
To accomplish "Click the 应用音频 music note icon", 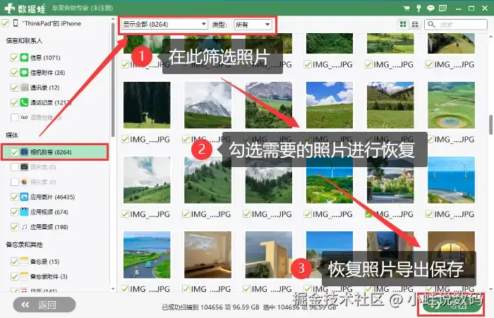I will pyautogui.click(x=24, y=227).
